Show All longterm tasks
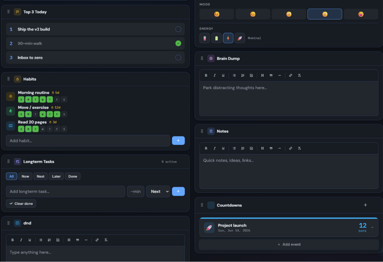This screenshot has height=262, width=383. 11,176
